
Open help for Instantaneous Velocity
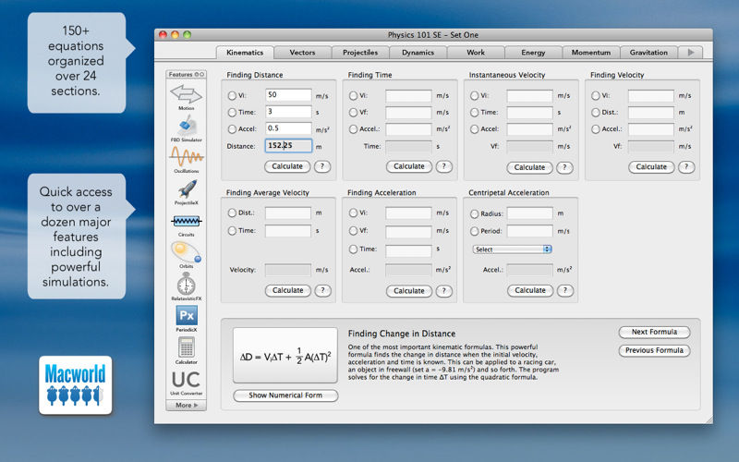pos(564,167)
